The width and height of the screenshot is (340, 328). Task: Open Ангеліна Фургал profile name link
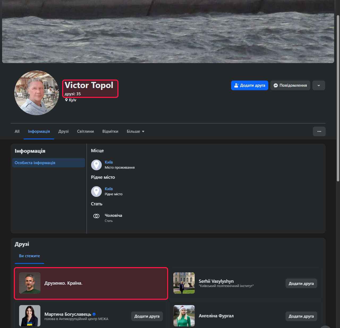tap(216, 316)
